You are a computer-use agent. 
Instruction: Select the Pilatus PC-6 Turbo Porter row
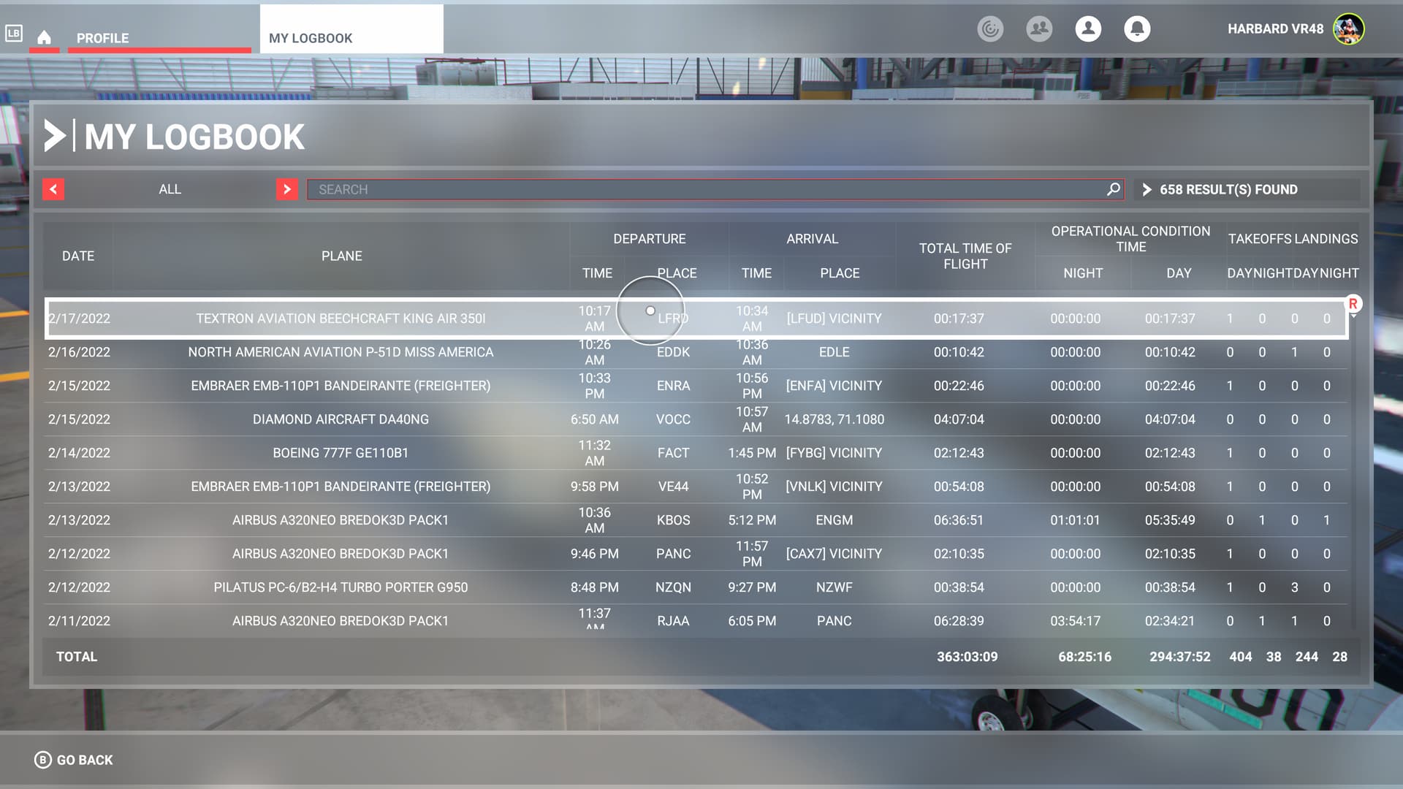(x=696, y=587)
